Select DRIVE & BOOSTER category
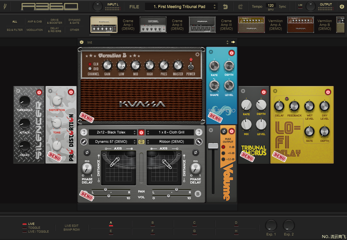Image resolution: width=347 pixels, height=240 pixels. [x=54, y=21]
